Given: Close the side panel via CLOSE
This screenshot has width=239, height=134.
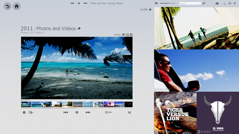Looking at the screenshot, I should coord(146,10).
